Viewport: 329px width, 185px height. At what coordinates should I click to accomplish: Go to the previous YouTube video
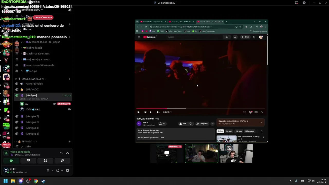coord(145,112)
